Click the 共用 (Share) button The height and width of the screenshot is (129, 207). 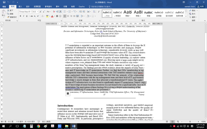coord(201,6)
